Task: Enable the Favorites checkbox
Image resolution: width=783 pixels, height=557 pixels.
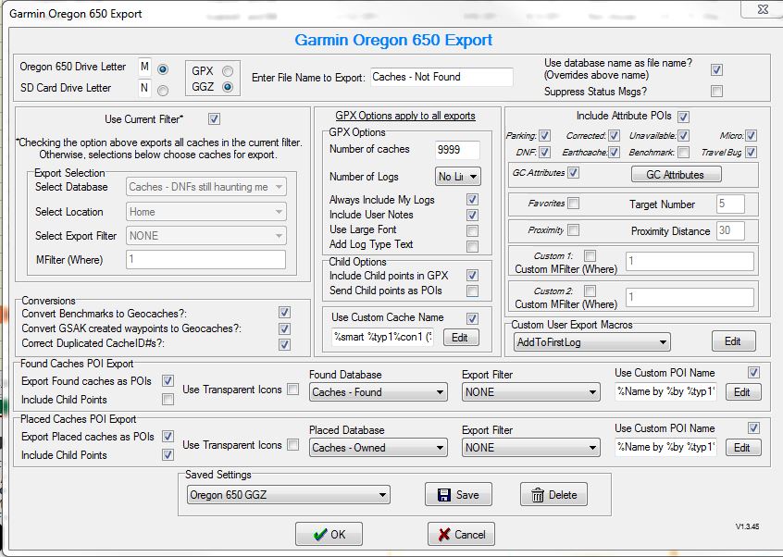Action: point(573,204)
